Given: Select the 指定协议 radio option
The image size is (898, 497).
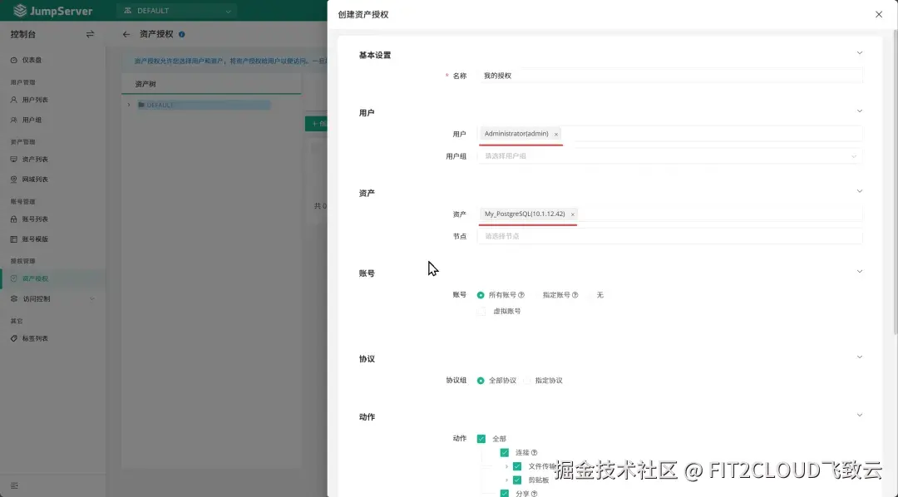Looking at the screenshot, I should tap(527, 380).
